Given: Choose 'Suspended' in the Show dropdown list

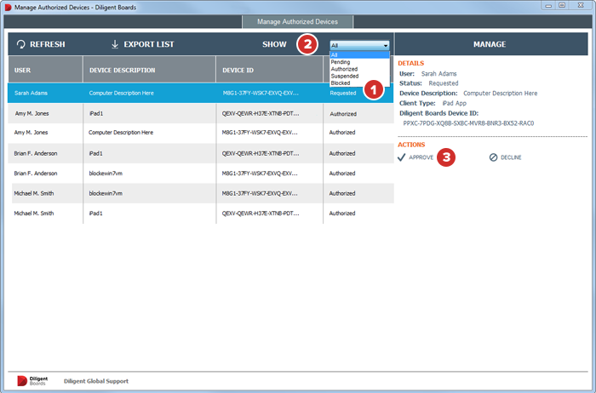Looking at the screenshot, I should tap(359, 76).
